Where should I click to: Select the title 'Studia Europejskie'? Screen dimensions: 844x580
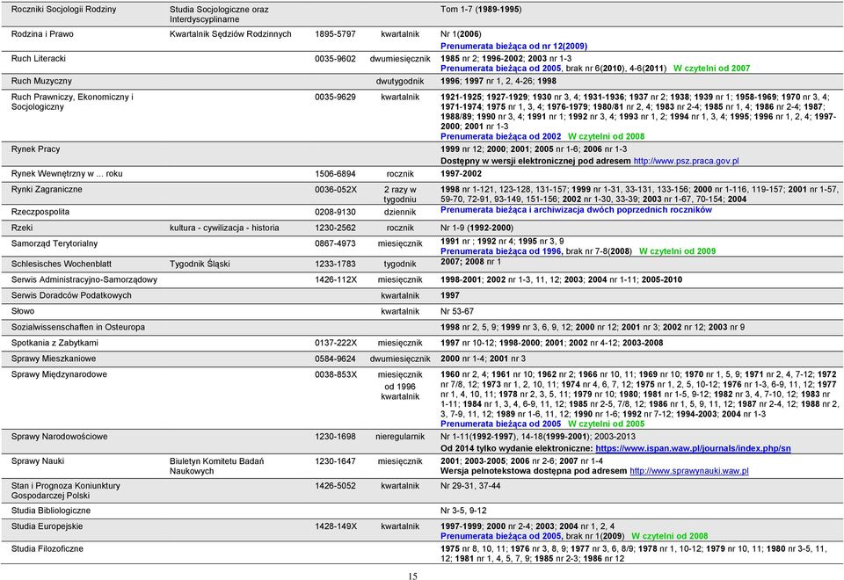click(47, 526)
